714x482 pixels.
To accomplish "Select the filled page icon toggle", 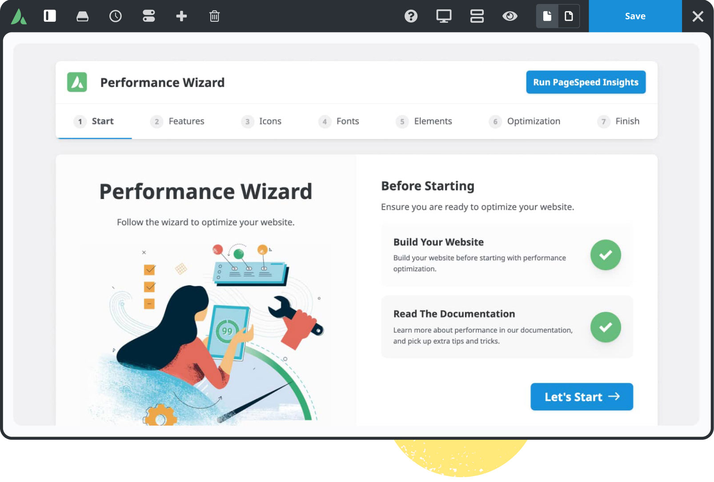I will [547, 16].
